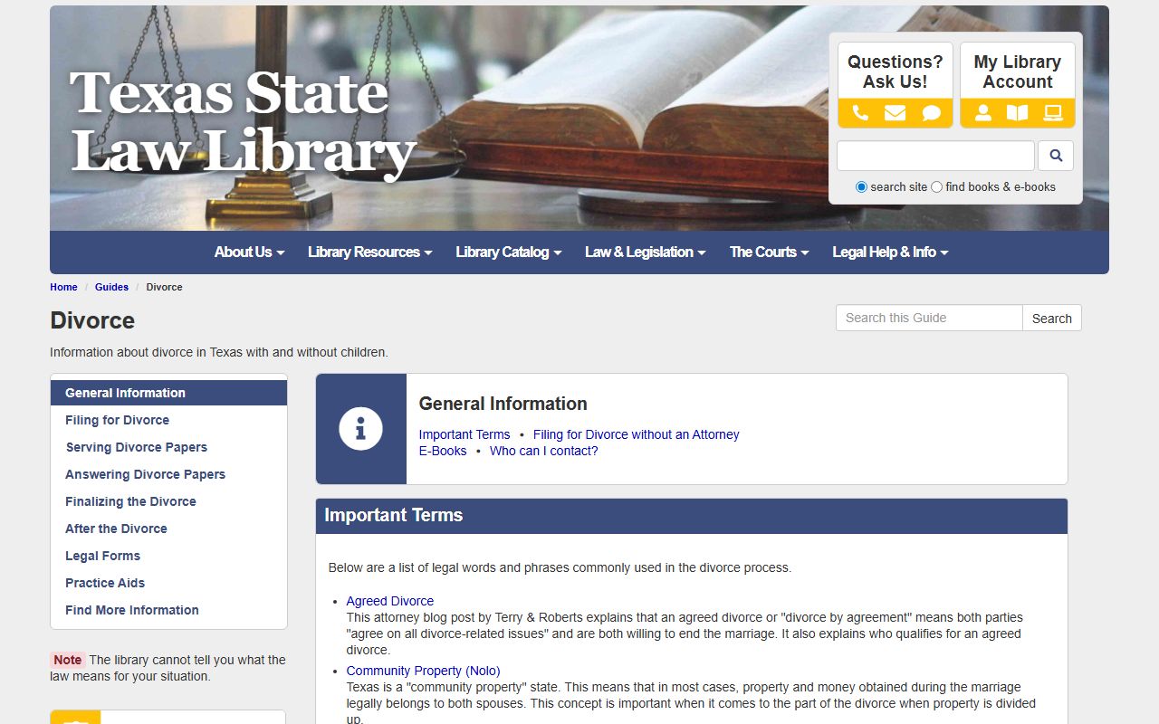1159x724 pixels.
Task: Go to Filing for Divorce sidebar page
Action: pyautogui.click(x=168, y=420)
